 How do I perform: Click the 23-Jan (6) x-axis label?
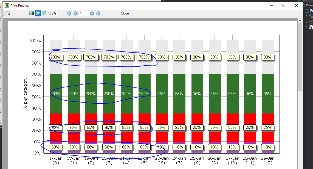tap(162, 161)
